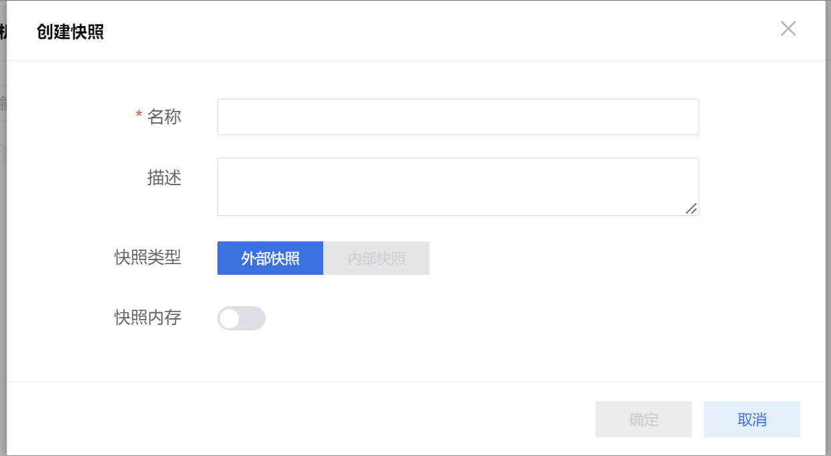831x456 pixels.
Task: Click the empty dialog footer left of 确定
Action: tap(301, 419)
